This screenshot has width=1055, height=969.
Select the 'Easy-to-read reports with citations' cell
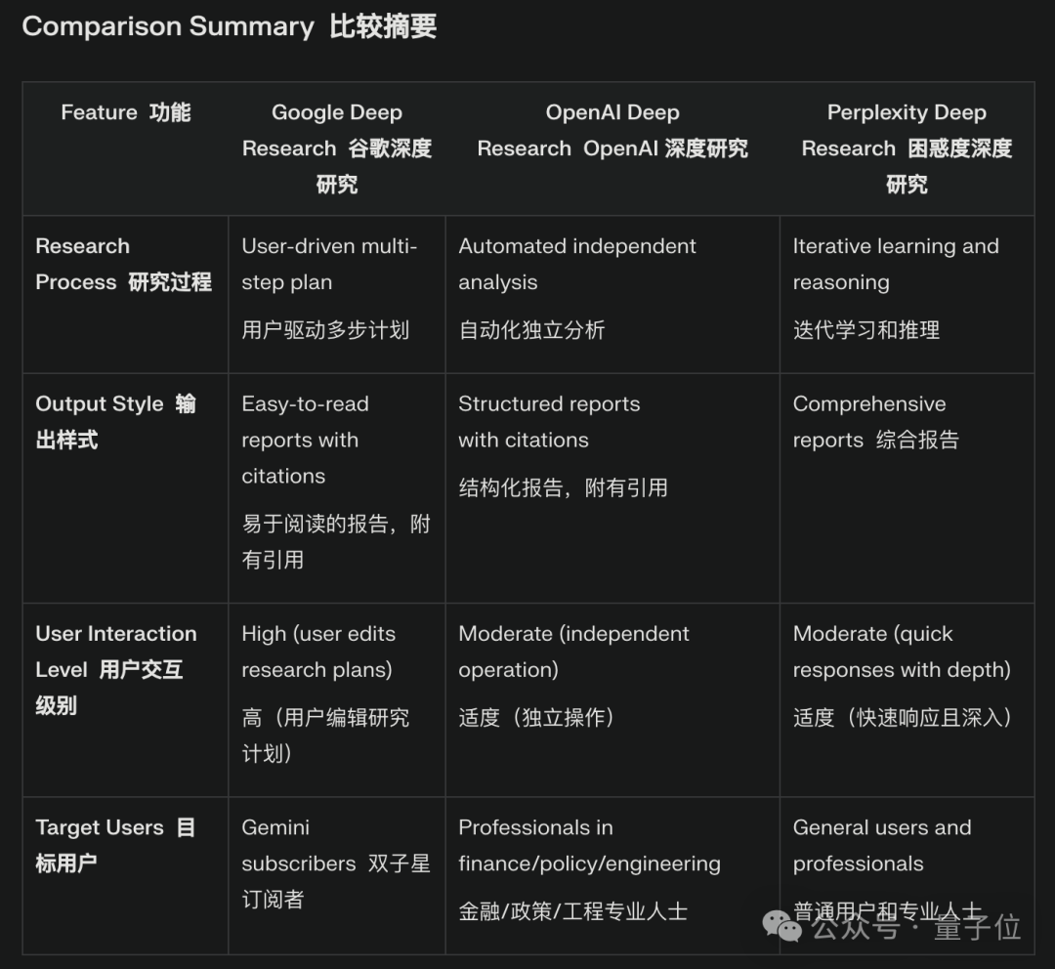pos(335,481)
